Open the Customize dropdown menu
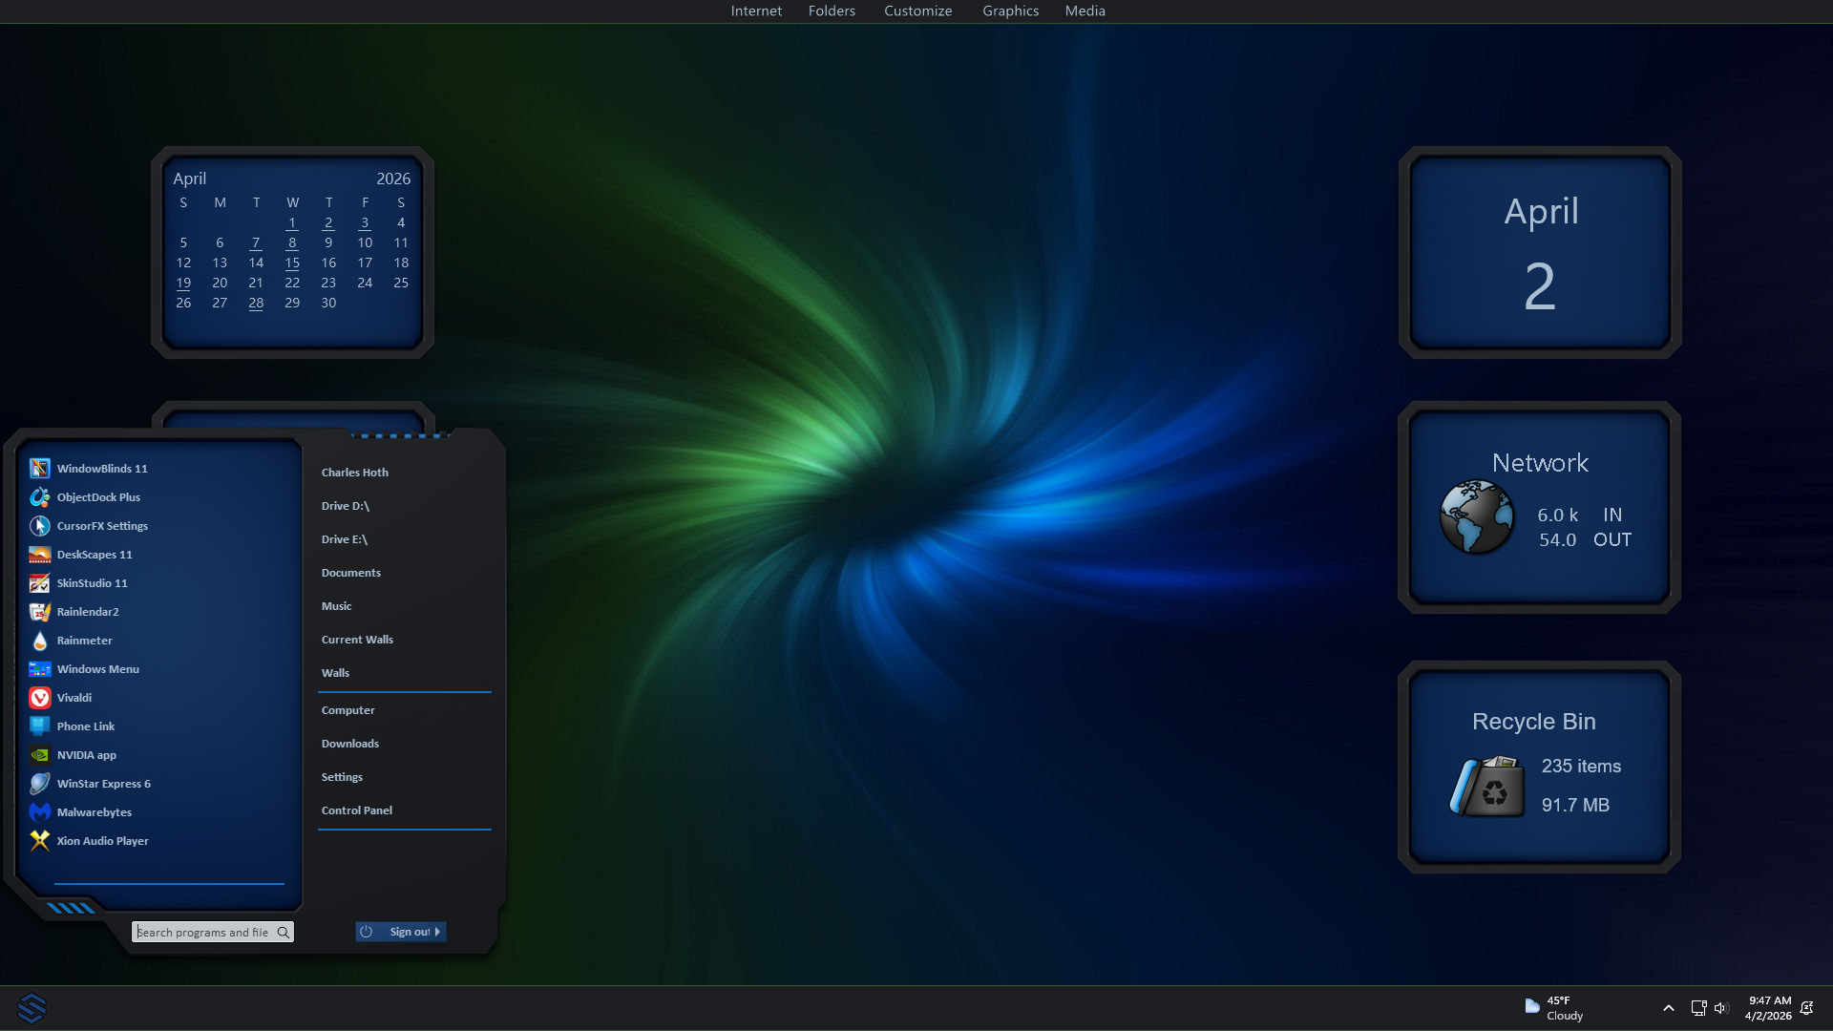Viewport: 1833px width, 1031px height. (917, 11)
